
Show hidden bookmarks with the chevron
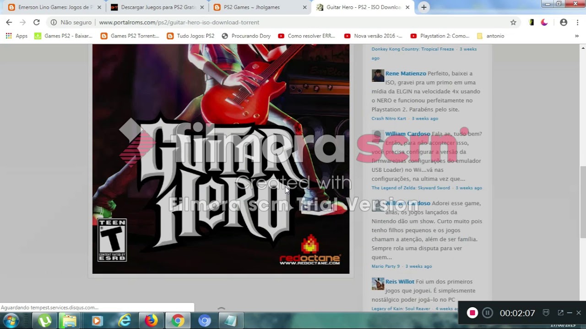(577, 36)
